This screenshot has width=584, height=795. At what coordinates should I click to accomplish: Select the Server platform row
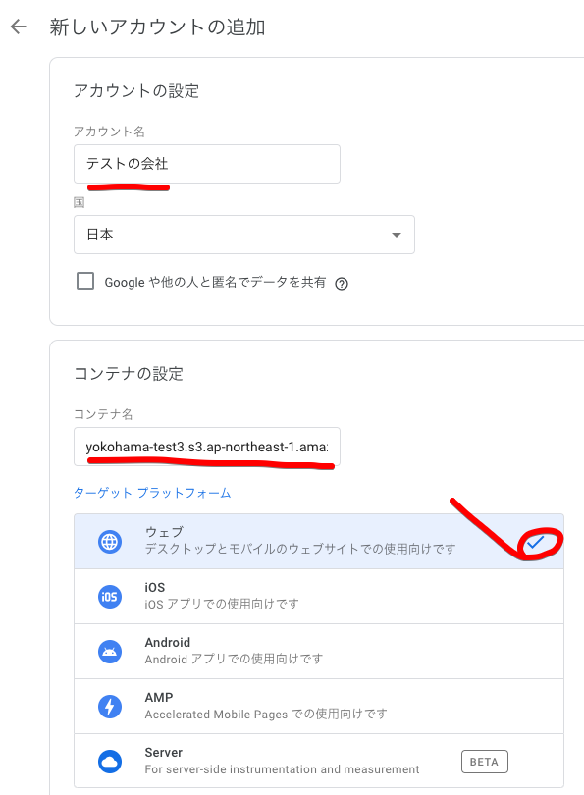pyautogui.click(x=294, y=760)
